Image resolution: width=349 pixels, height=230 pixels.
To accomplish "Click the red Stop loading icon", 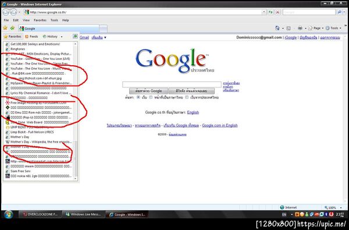I will pyautogui.click(x=277, y=12).
